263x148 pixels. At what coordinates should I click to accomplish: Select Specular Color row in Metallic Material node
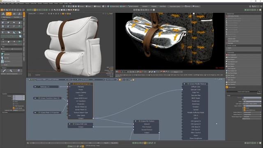pyautogui.click(x=196, y=90)
